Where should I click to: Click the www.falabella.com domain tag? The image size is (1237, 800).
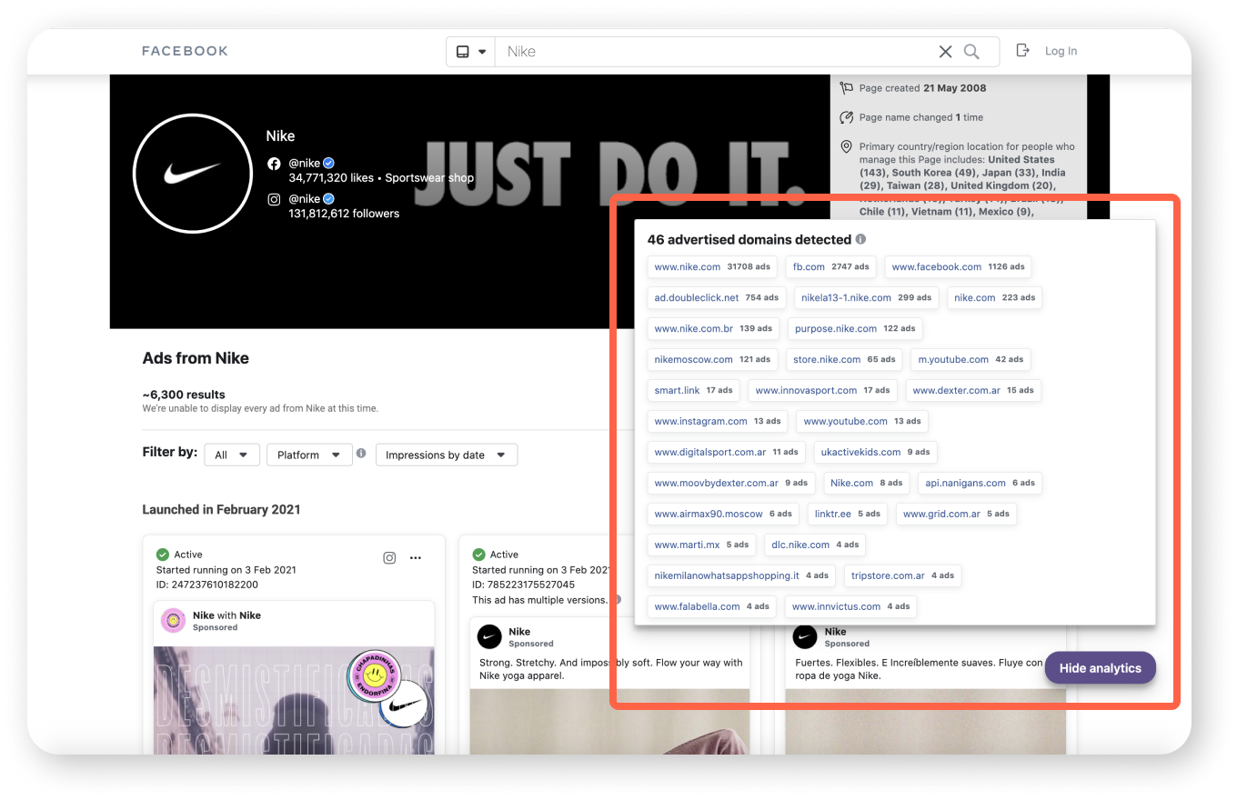(x=711, y=607)
